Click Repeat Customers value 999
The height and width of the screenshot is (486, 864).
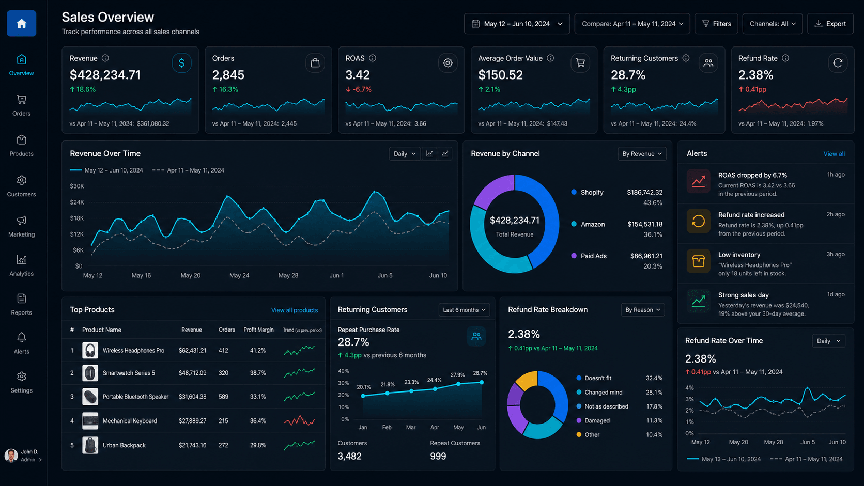438,457
